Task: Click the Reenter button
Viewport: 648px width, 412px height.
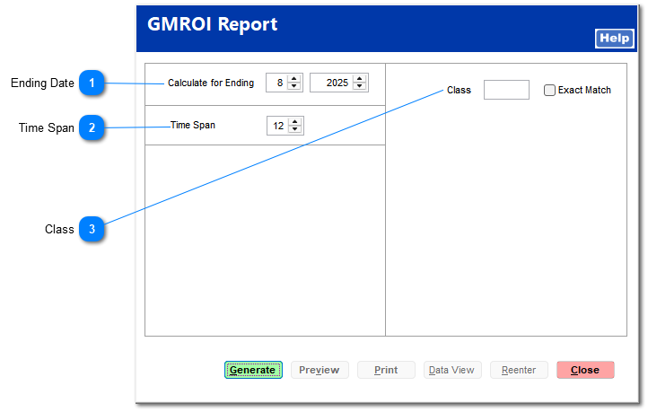Action: 519,370
